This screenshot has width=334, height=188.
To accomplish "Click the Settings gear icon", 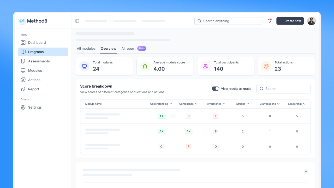I will [x=23, y=107].
